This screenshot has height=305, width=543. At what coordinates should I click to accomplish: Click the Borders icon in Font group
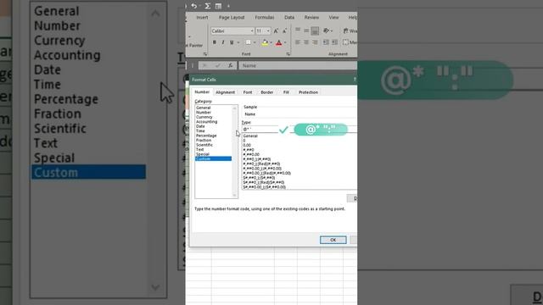pos(249,42)
